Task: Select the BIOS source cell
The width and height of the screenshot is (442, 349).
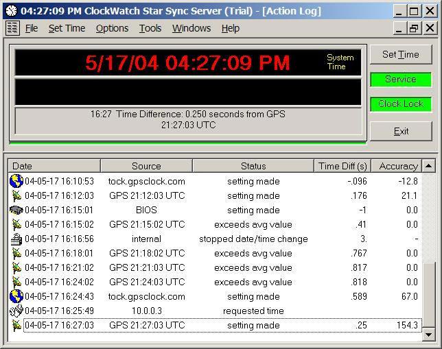Action: 146,210
